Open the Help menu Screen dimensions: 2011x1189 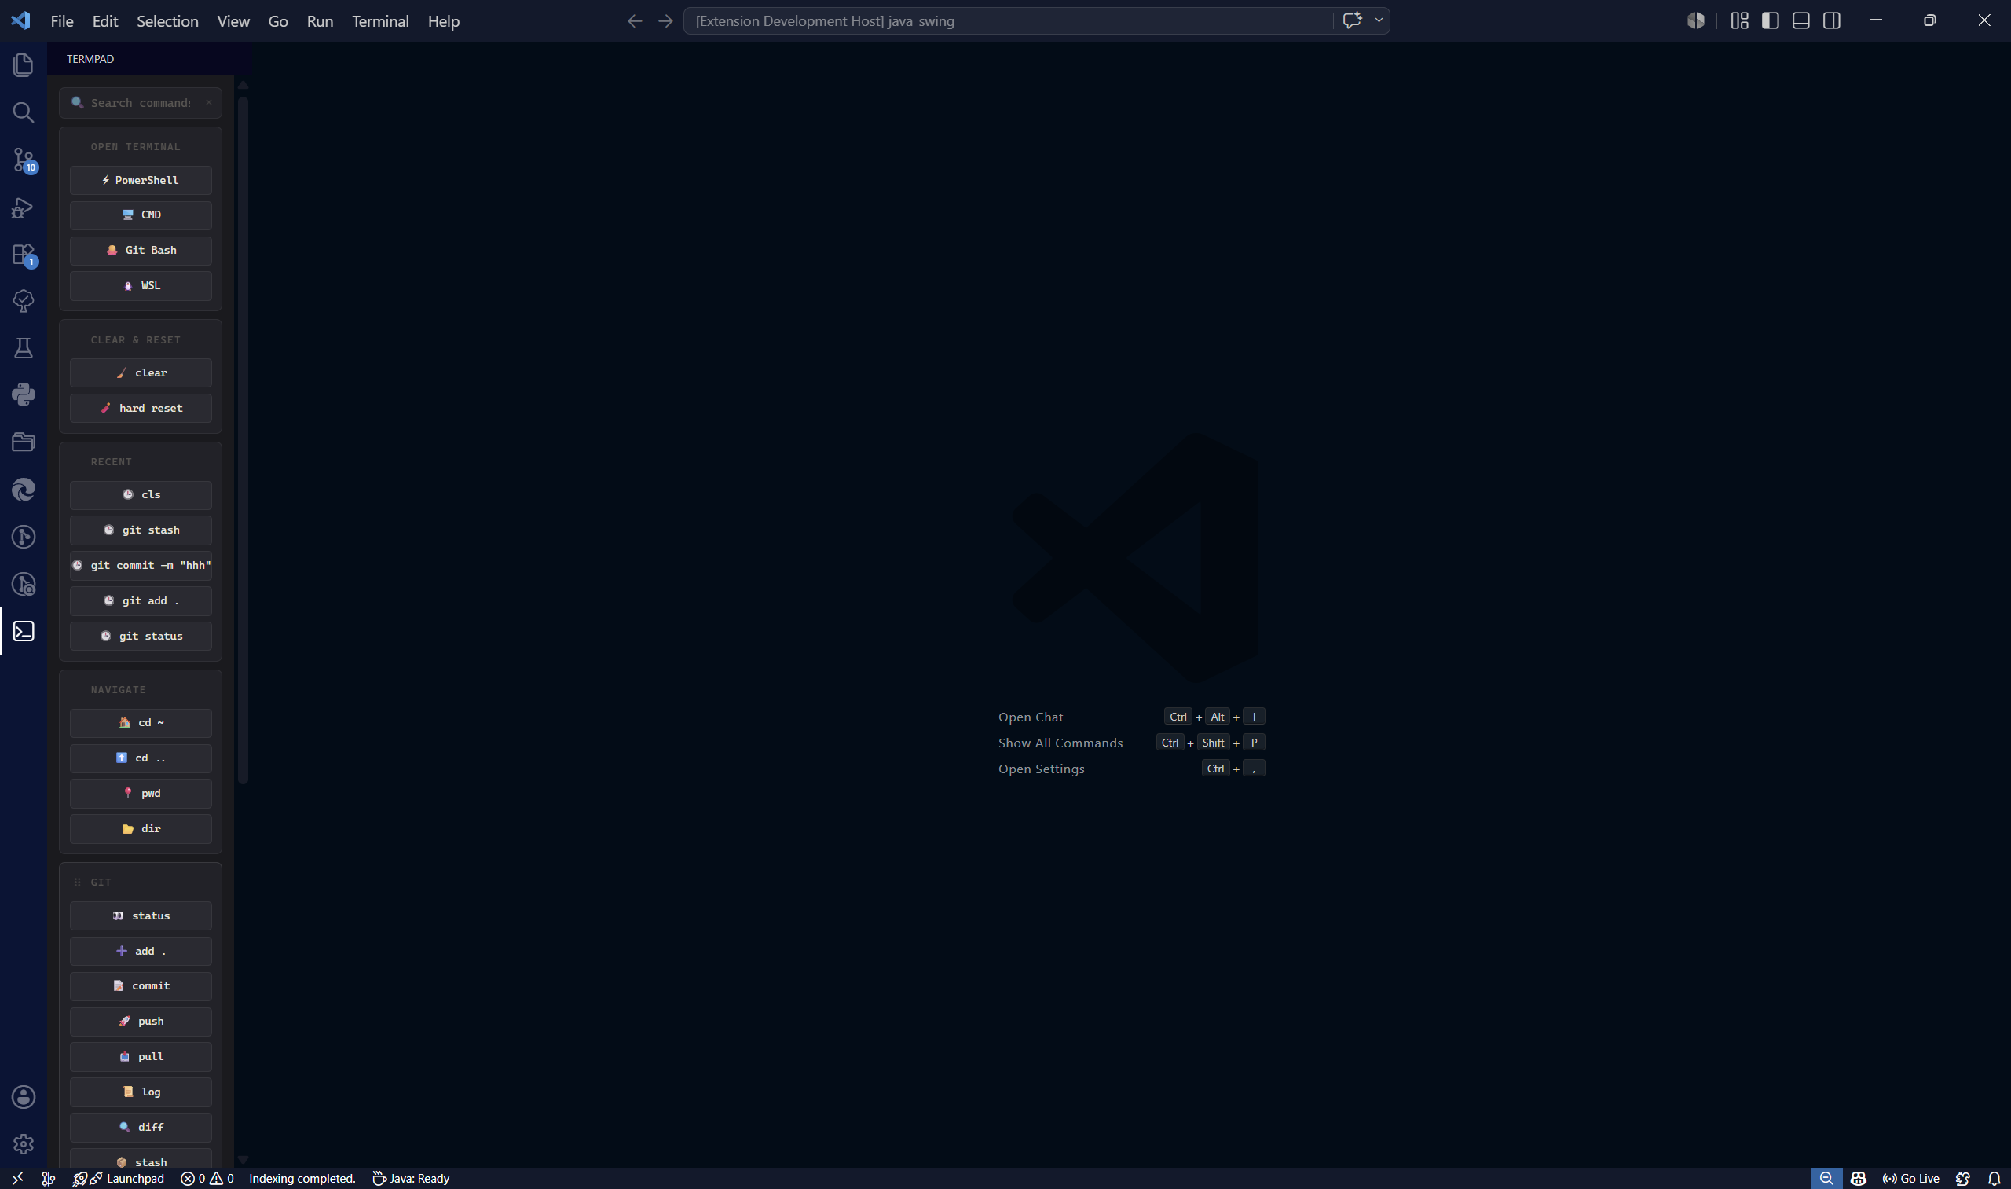[443, 21]
